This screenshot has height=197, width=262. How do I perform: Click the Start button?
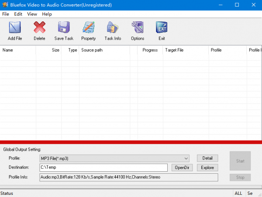[240, 161]
